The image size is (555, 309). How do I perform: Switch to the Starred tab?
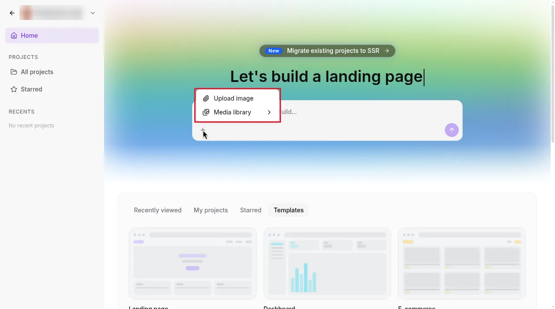251,210
